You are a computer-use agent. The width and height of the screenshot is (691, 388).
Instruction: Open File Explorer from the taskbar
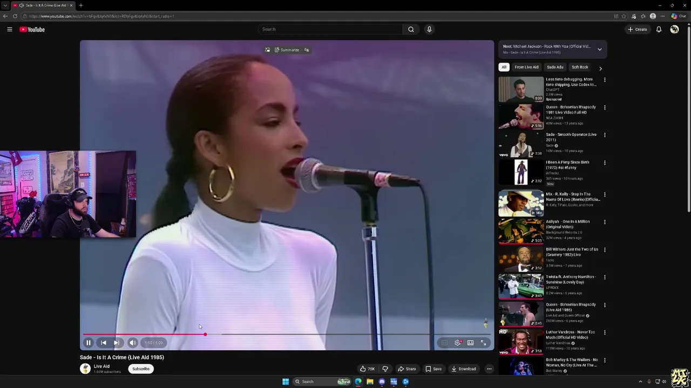(370, 382)
